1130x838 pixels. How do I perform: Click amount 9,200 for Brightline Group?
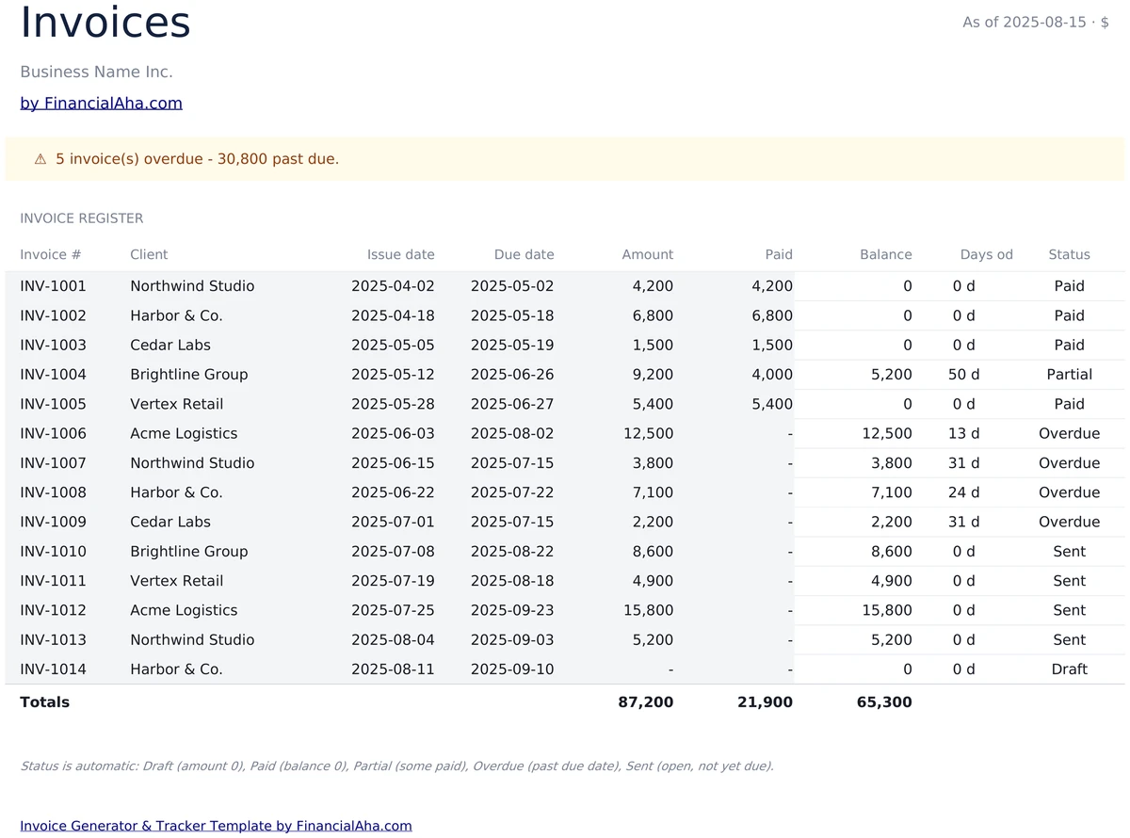[654, 375]
